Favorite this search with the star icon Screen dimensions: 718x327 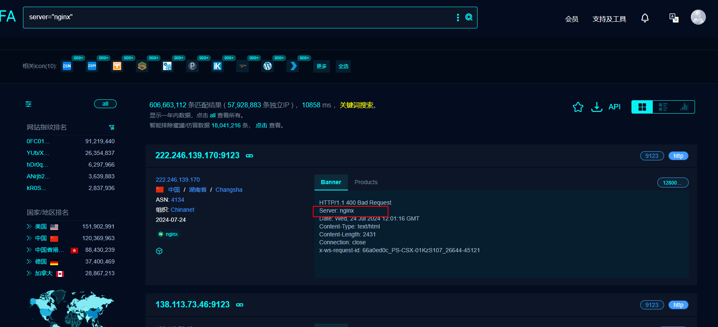[578, 107]
